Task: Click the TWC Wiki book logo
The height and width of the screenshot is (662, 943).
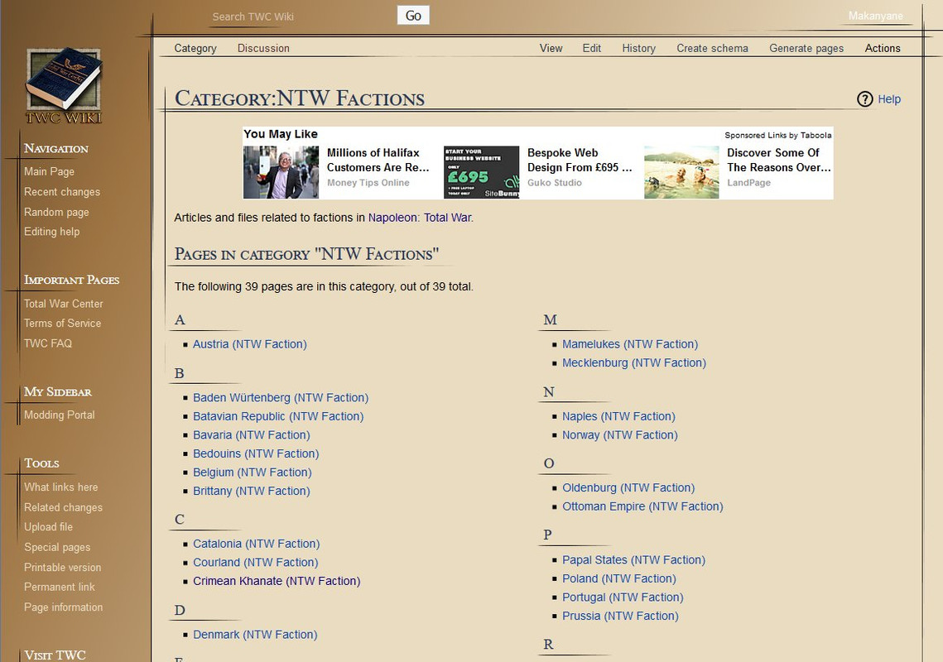Action: coord(63,85)
